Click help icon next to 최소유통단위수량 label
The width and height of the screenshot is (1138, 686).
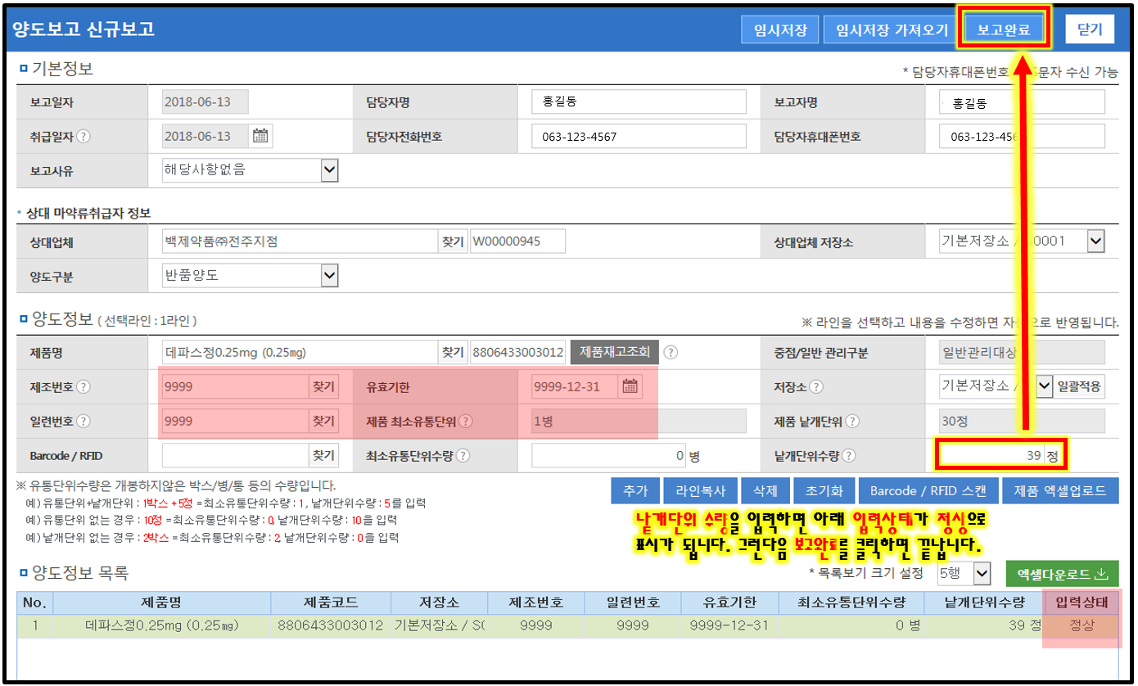coord(463,456)
